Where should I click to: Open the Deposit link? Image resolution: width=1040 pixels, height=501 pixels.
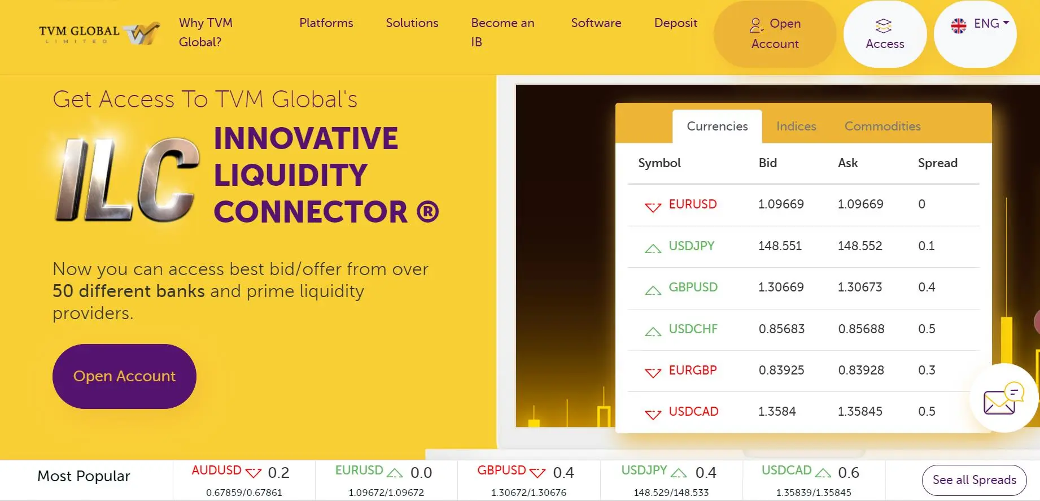point(676,23)
